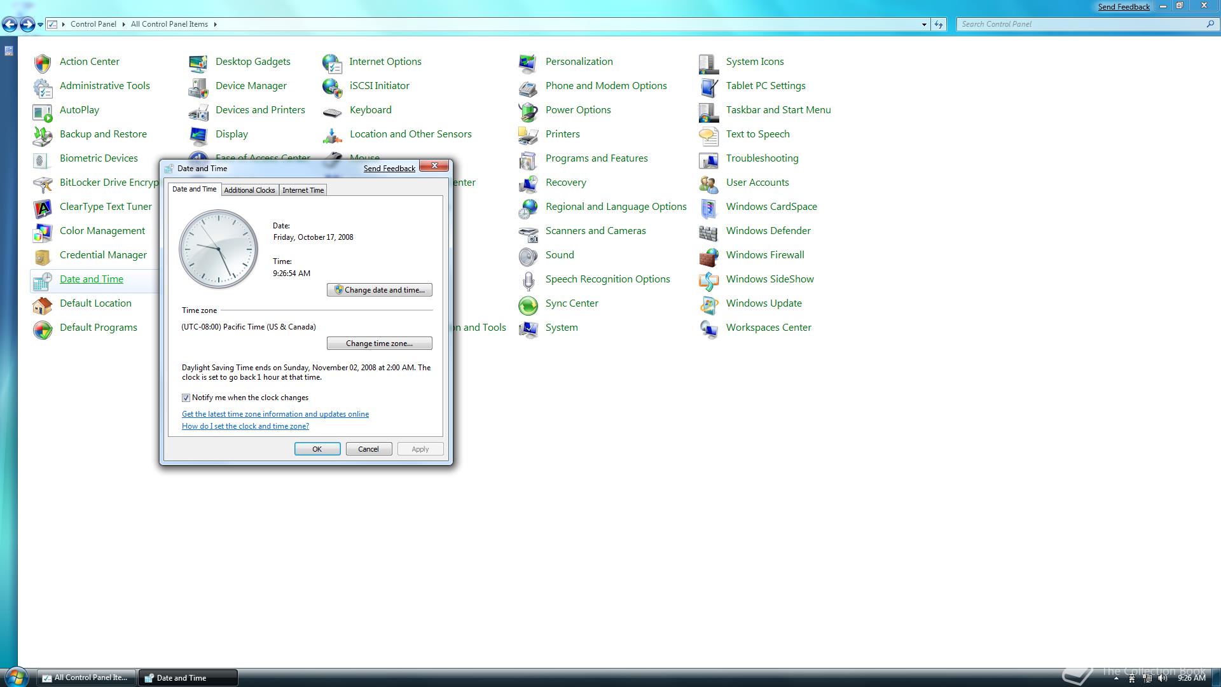Click the volume icon in system tray

(x=1162, y=678)
